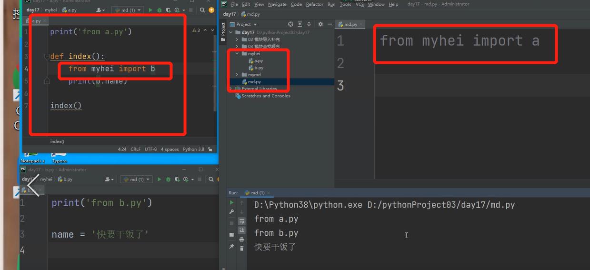Open Search Everywhere in a.py window
590x270 pixels.
pyautogui.click(x=202, y=10)
